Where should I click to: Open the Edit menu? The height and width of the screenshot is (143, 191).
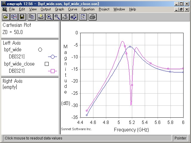coord(22,9)
